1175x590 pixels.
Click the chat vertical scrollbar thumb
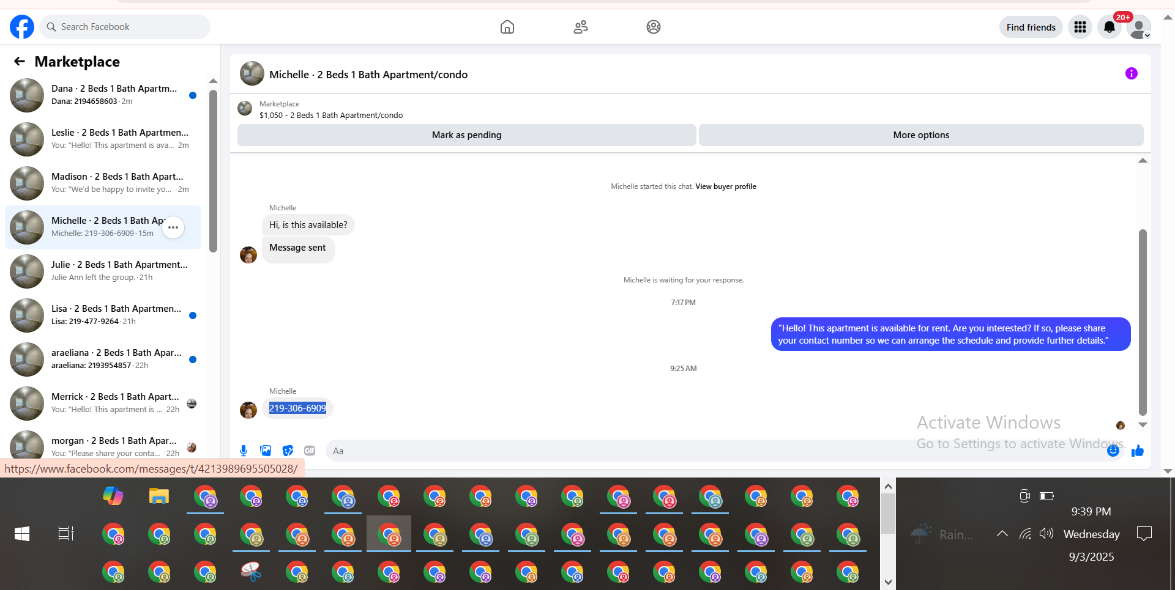[1143, 322]
